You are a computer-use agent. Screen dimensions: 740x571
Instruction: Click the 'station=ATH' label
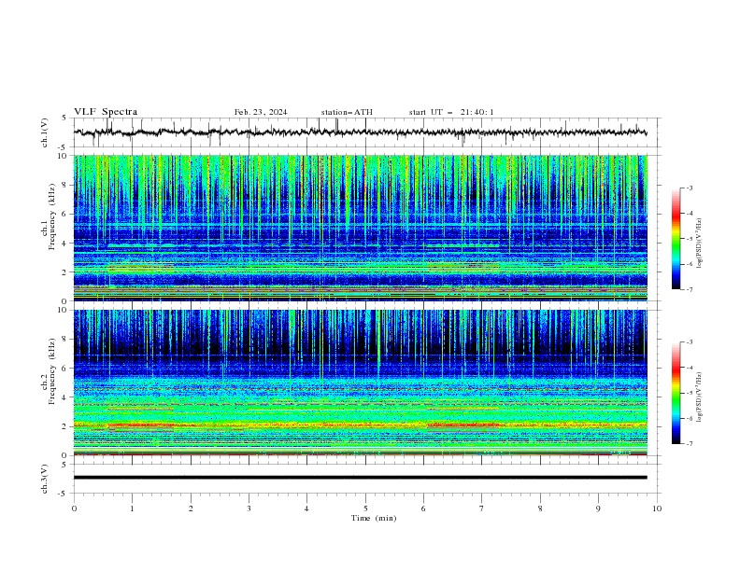[x=347, y=112]
